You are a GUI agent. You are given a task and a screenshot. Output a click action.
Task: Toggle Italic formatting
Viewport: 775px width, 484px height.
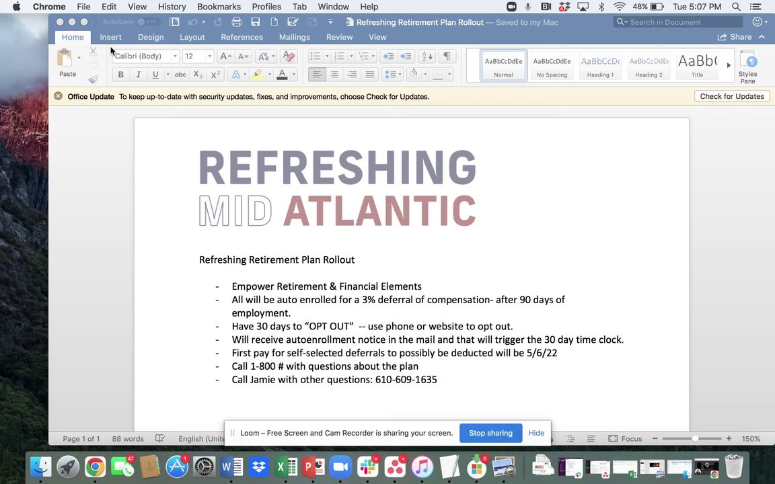coord(139,75)
